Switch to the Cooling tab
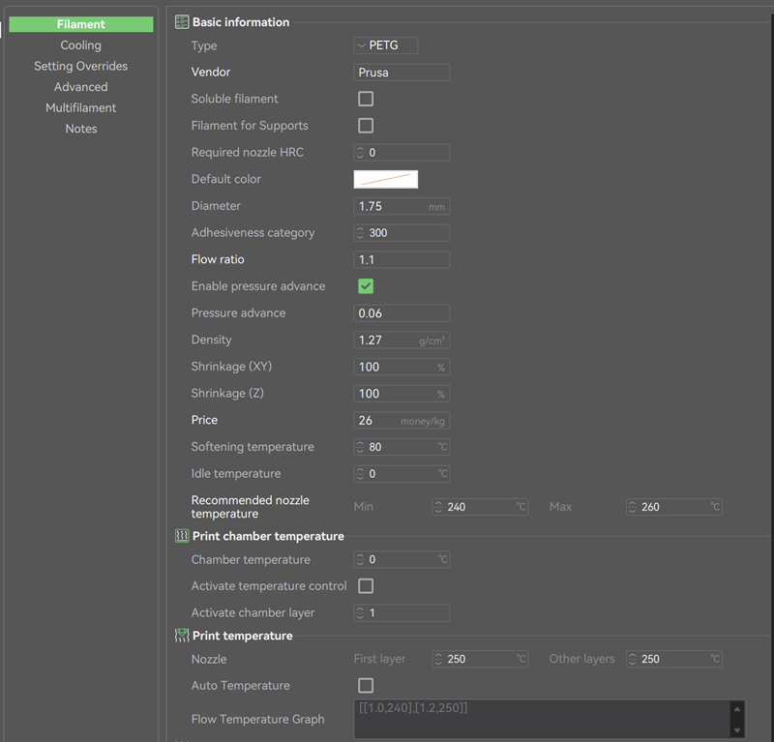 click(81, 45)
